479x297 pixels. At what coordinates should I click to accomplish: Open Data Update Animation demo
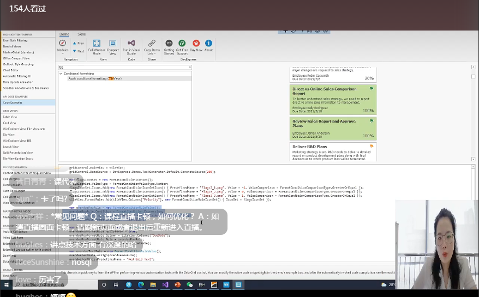(19, 82)
